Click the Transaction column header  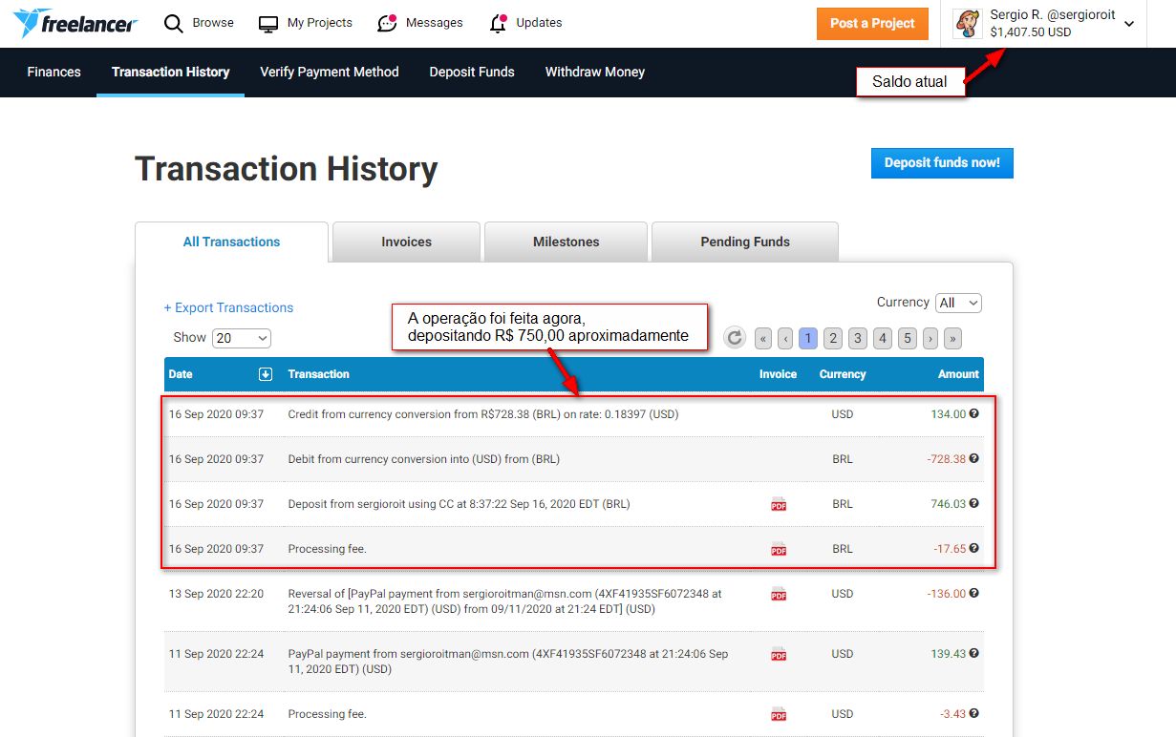click(x=318, y=374)
